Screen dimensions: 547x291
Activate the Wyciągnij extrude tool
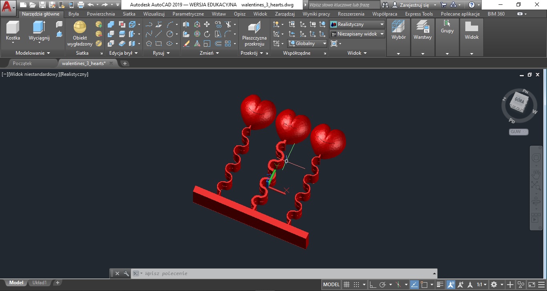(39, 31)
